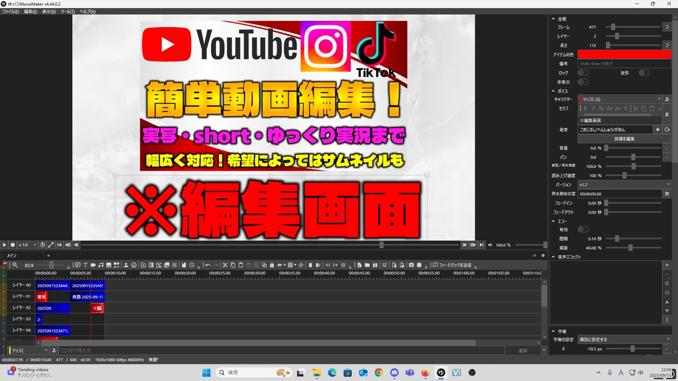
Task: Reload the pronunciation with the refresh icon
Action: 667,129
